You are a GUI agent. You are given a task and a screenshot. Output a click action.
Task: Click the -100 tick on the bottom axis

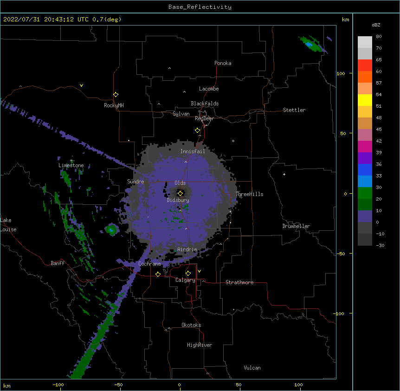[x=58, y=385]
